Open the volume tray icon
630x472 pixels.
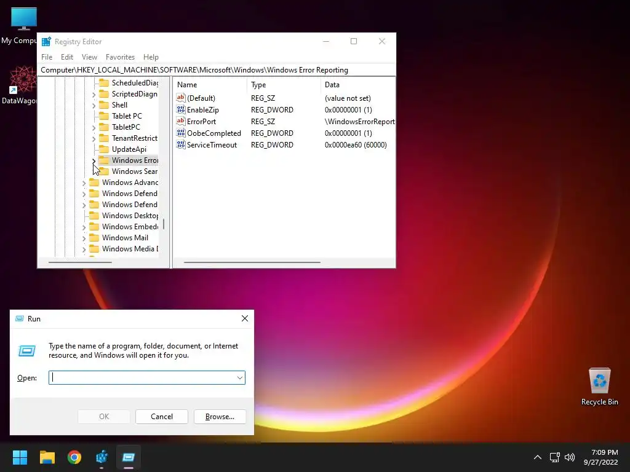click(x=570, y=457)
